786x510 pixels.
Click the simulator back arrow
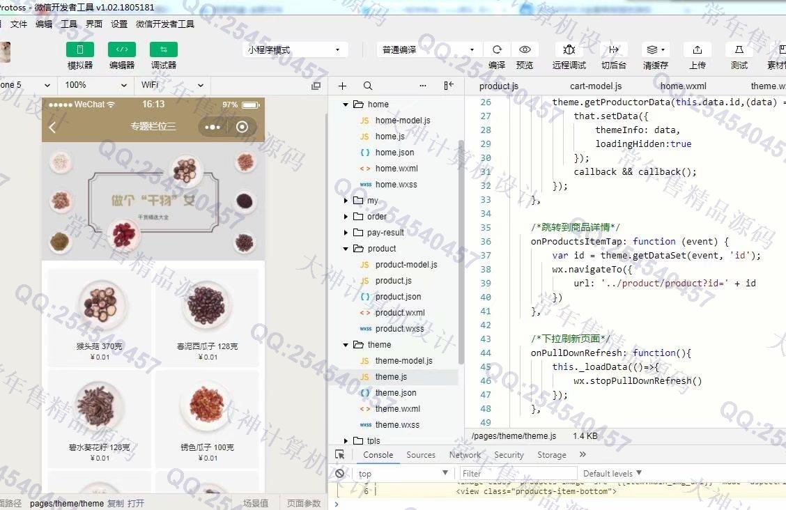pyautogui.click(x=52, y=127)
